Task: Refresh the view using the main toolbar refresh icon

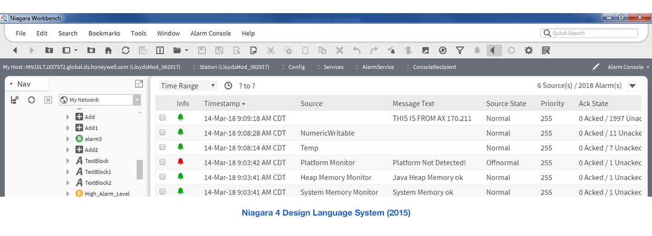Action: pyautogui.click(x=125, y=50)
